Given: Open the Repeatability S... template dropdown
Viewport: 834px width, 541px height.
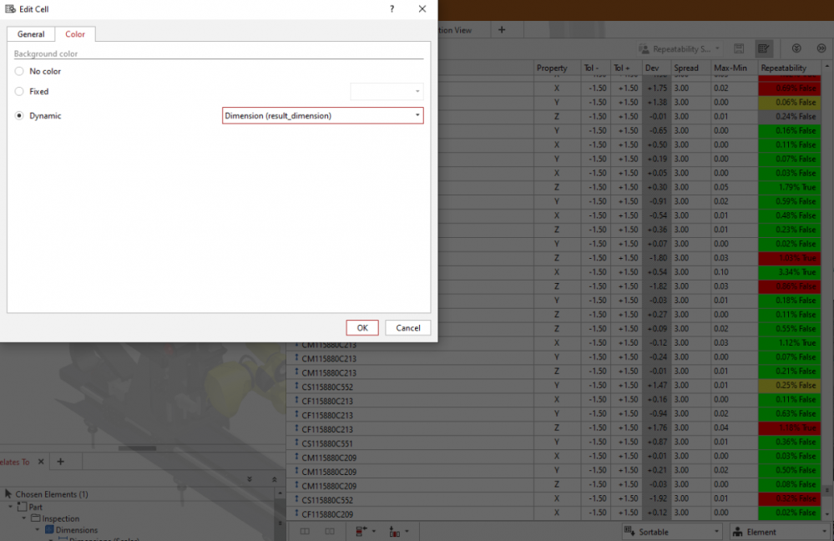Looking at the screenshot, I should tap(680, 49).
